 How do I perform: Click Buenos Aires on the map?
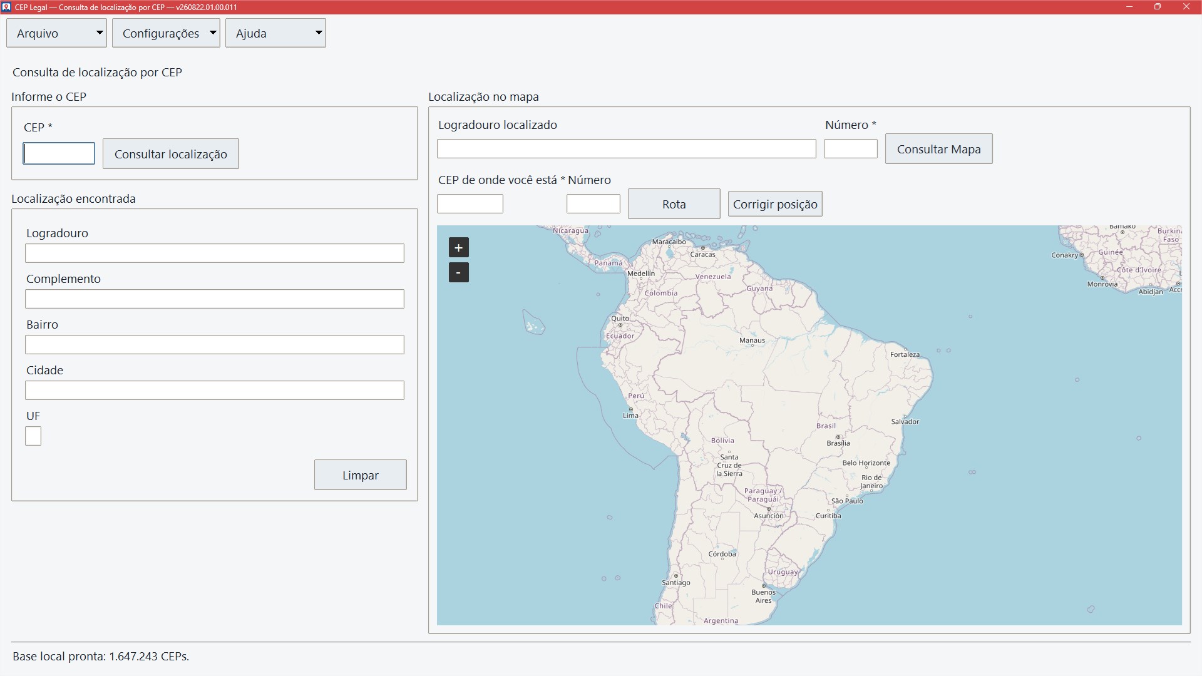point(763,596)
